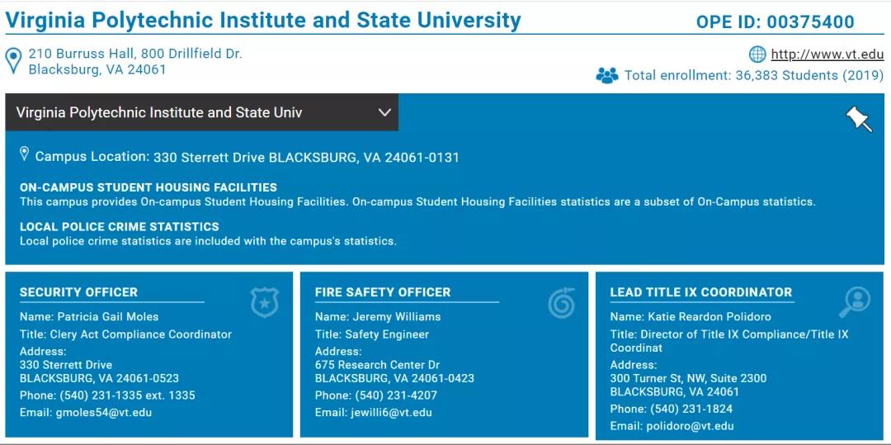Click the Fire Safety Officer hose icon

pyautogui.click(x=562, y=302)
